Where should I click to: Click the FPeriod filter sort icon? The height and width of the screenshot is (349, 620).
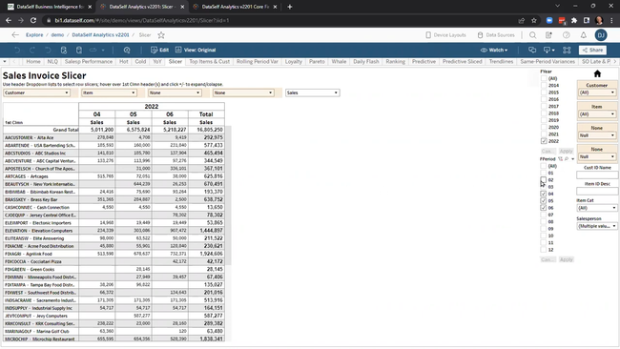[560, 159]
